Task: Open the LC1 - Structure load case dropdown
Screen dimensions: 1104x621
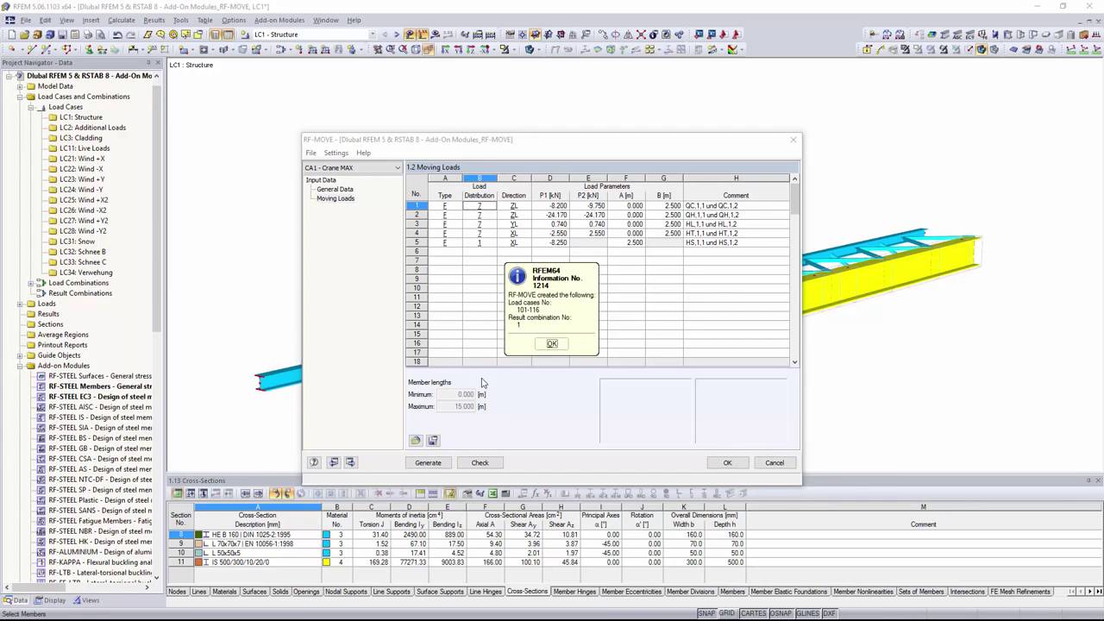Action: pos(373,34)
